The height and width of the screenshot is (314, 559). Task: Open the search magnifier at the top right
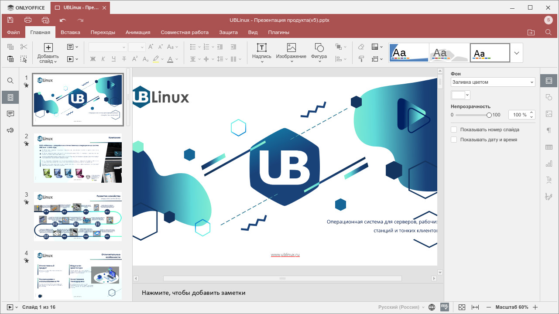tap(549, 32)
